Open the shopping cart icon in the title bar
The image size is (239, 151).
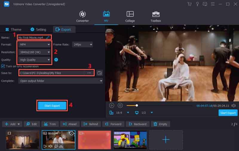(x=189, y=4)
